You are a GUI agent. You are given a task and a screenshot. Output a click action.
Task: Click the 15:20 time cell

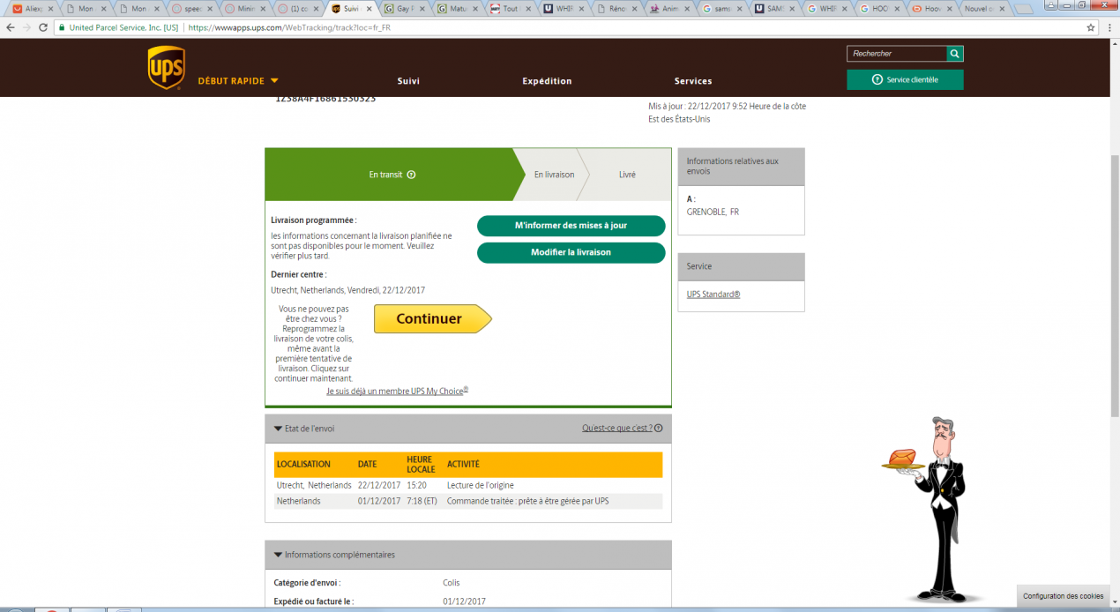[416, 485]
